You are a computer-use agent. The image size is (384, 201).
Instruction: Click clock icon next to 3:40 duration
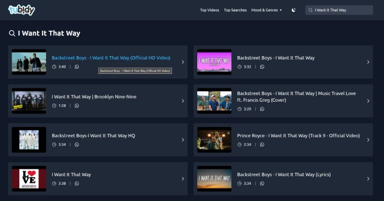point(54,67)
